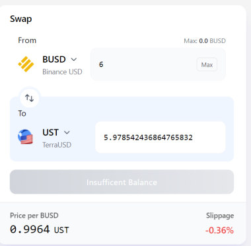Click the Price per BUSD label
The width and height of the screenshot is (251, 246).
pos(34,216)
